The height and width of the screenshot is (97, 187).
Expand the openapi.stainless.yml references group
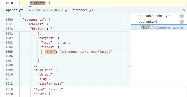pyautogui.click(x=136, y=16)
